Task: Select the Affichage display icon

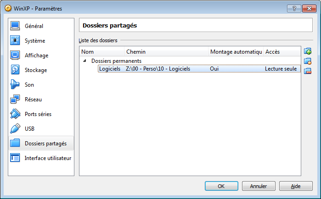Action: (15, 55)
